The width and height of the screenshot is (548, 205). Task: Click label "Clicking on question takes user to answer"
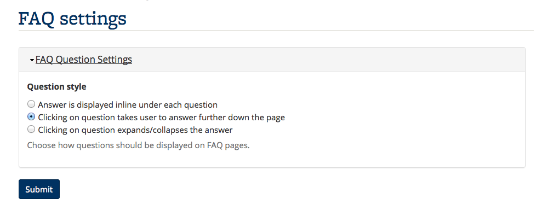click(162, 118)
